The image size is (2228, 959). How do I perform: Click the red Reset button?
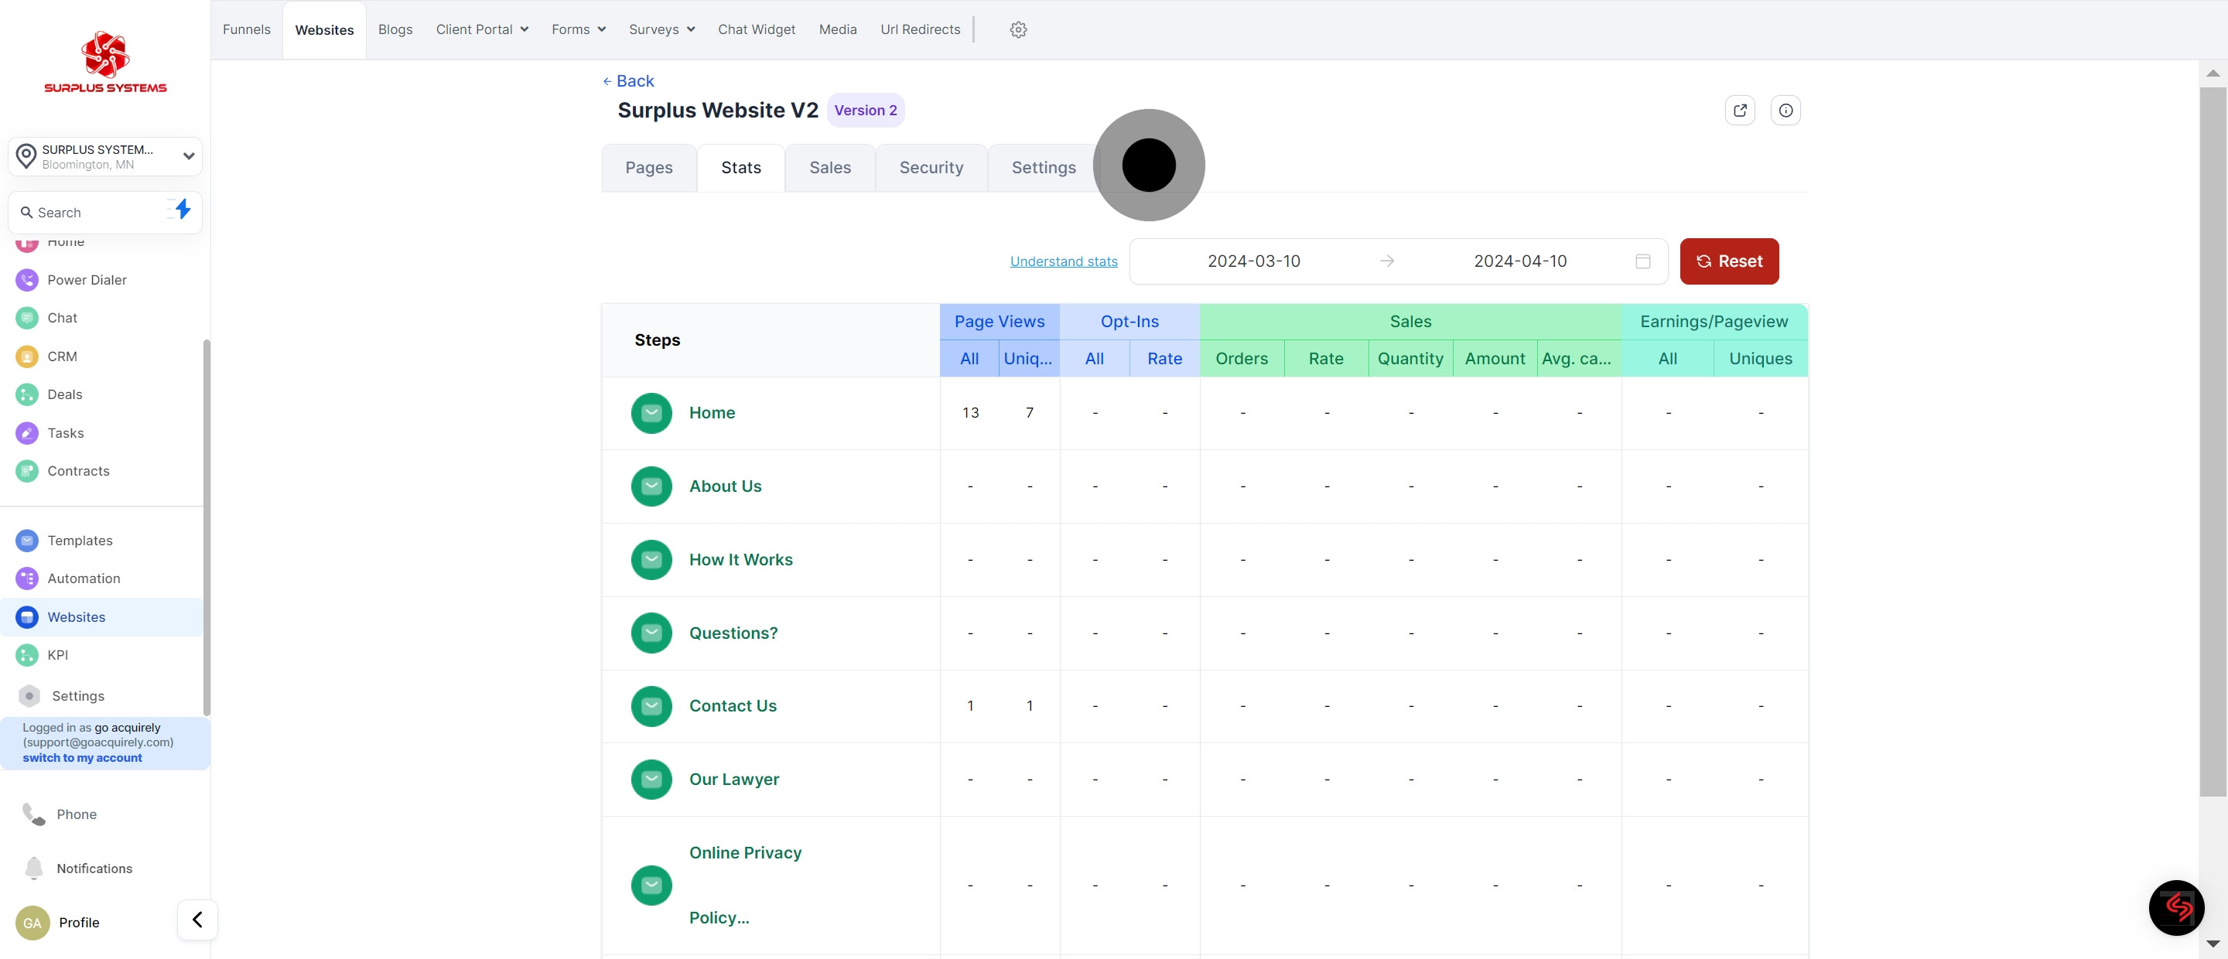pos(1728,261)
